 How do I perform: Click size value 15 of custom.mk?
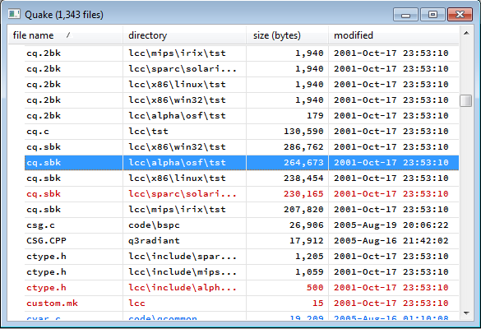pyautogui.click(x=318, y=304)
